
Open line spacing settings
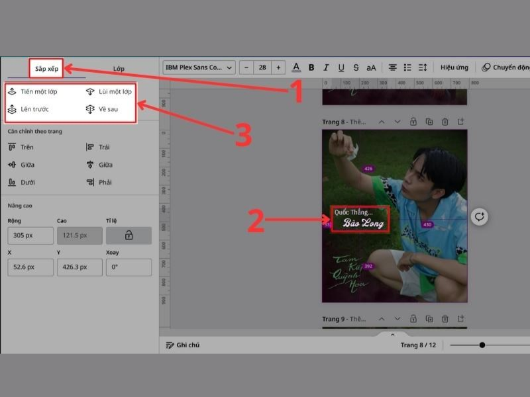423,67
